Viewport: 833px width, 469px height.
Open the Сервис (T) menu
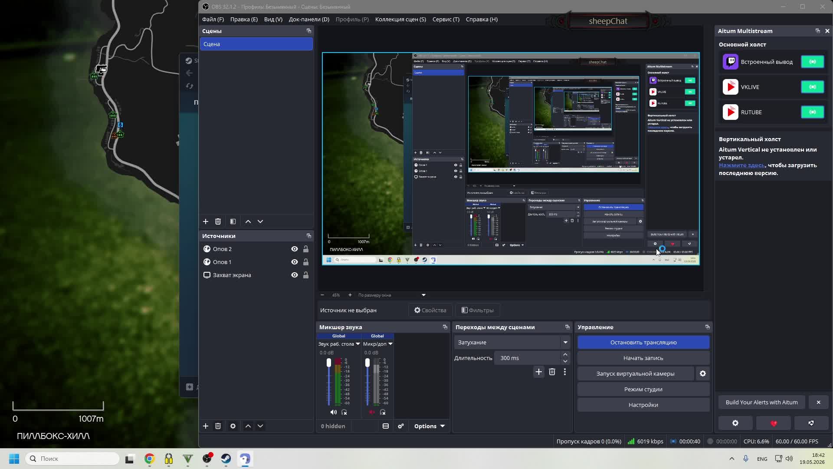(446, 19)
